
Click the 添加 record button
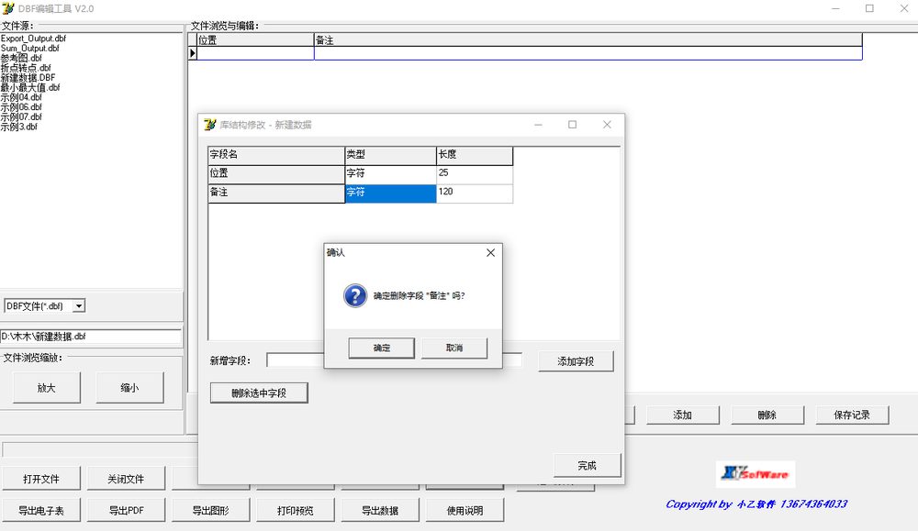(x=683, y=415)
